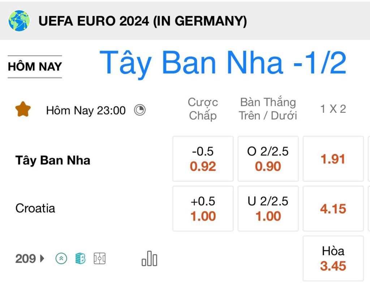Bet on Croatia win at 4.15
The width and height of the screenshot is (370, 283).
pyautogui.click(x=333, y=209)
